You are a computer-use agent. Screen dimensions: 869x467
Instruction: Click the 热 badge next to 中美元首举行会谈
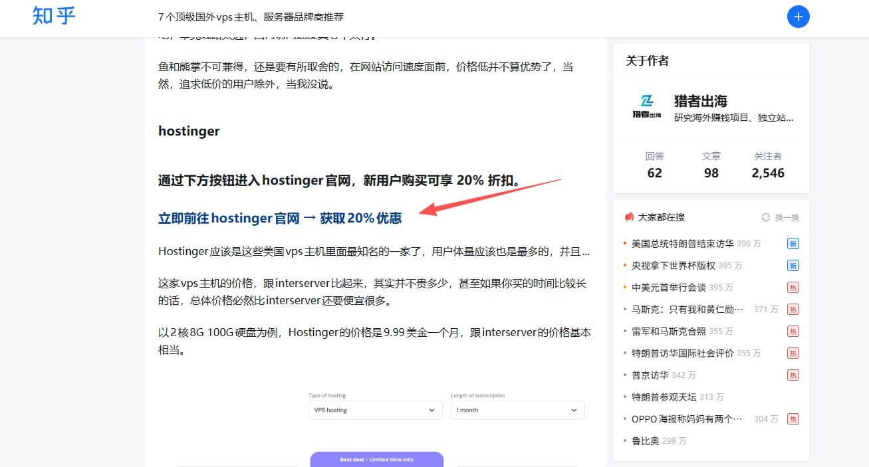[x=793, y=288]
